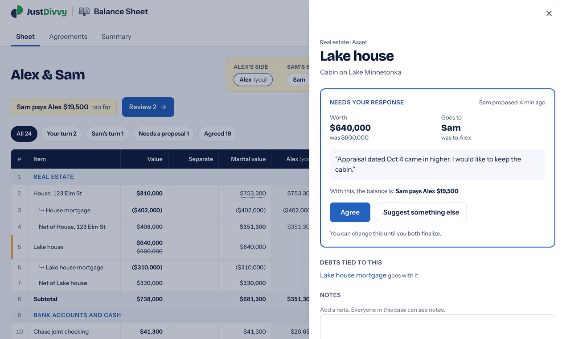
Task: Open the Agreements tab
Action: pos(68,37)
